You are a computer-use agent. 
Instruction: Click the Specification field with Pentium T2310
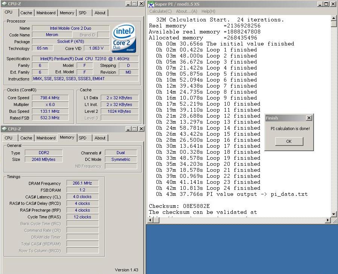(85, 59)
